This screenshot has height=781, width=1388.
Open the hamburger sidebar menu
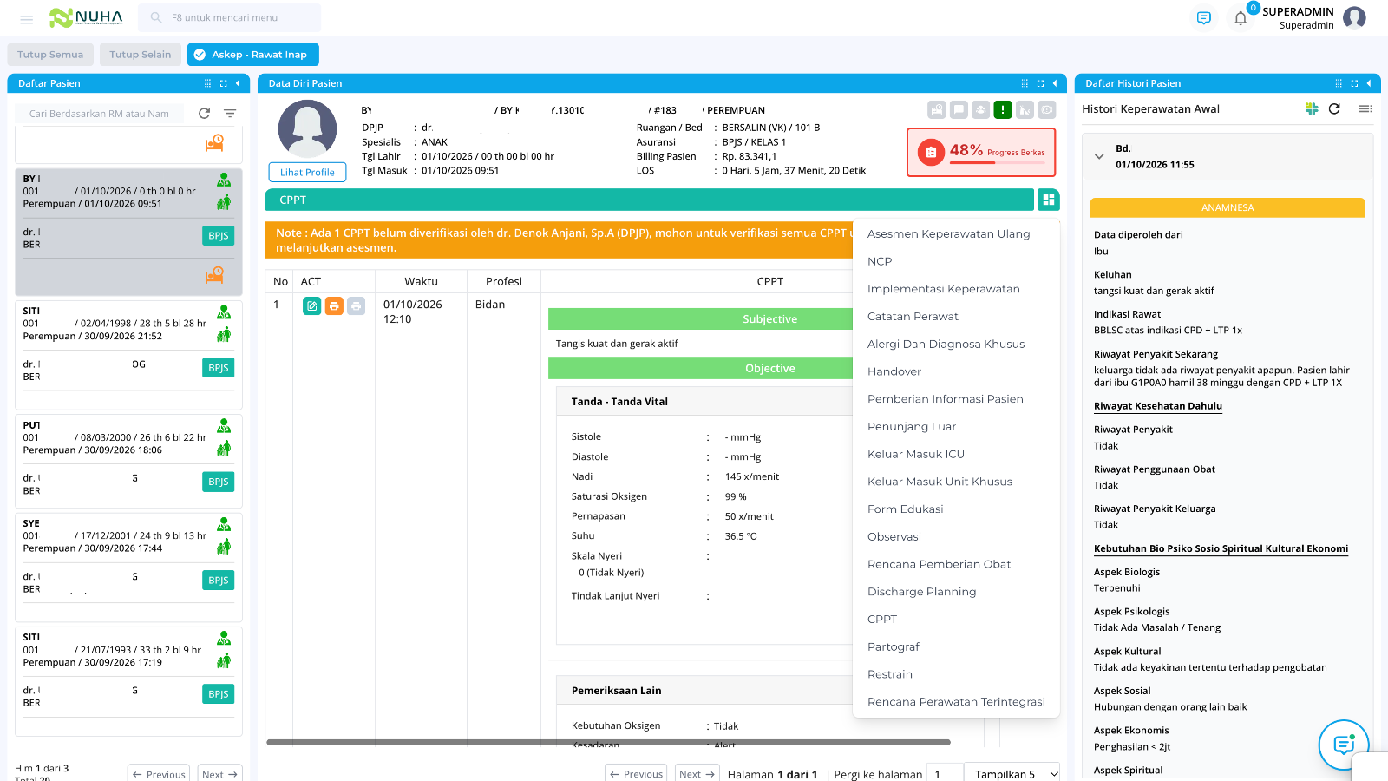[27, 18]
